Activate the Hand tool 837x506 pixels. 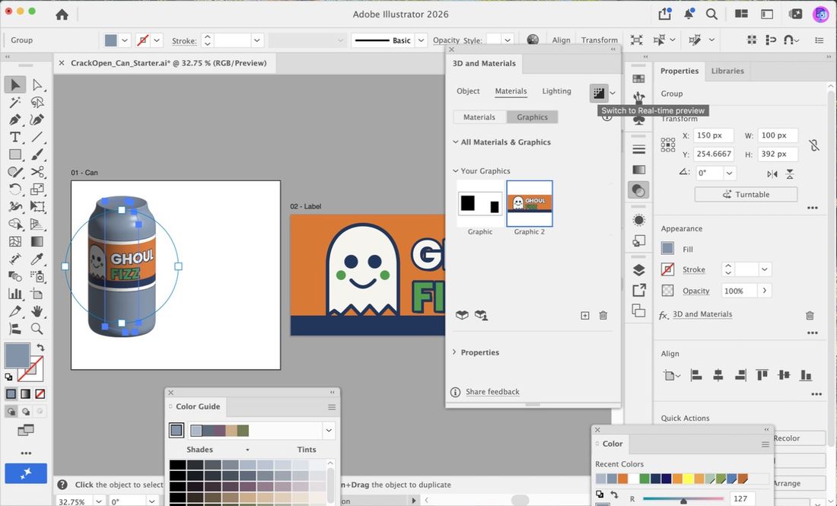(37, 310)
